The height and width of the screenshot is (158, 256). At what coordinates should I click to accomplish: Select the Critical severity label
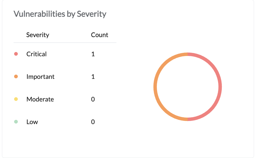click(36, 54)
